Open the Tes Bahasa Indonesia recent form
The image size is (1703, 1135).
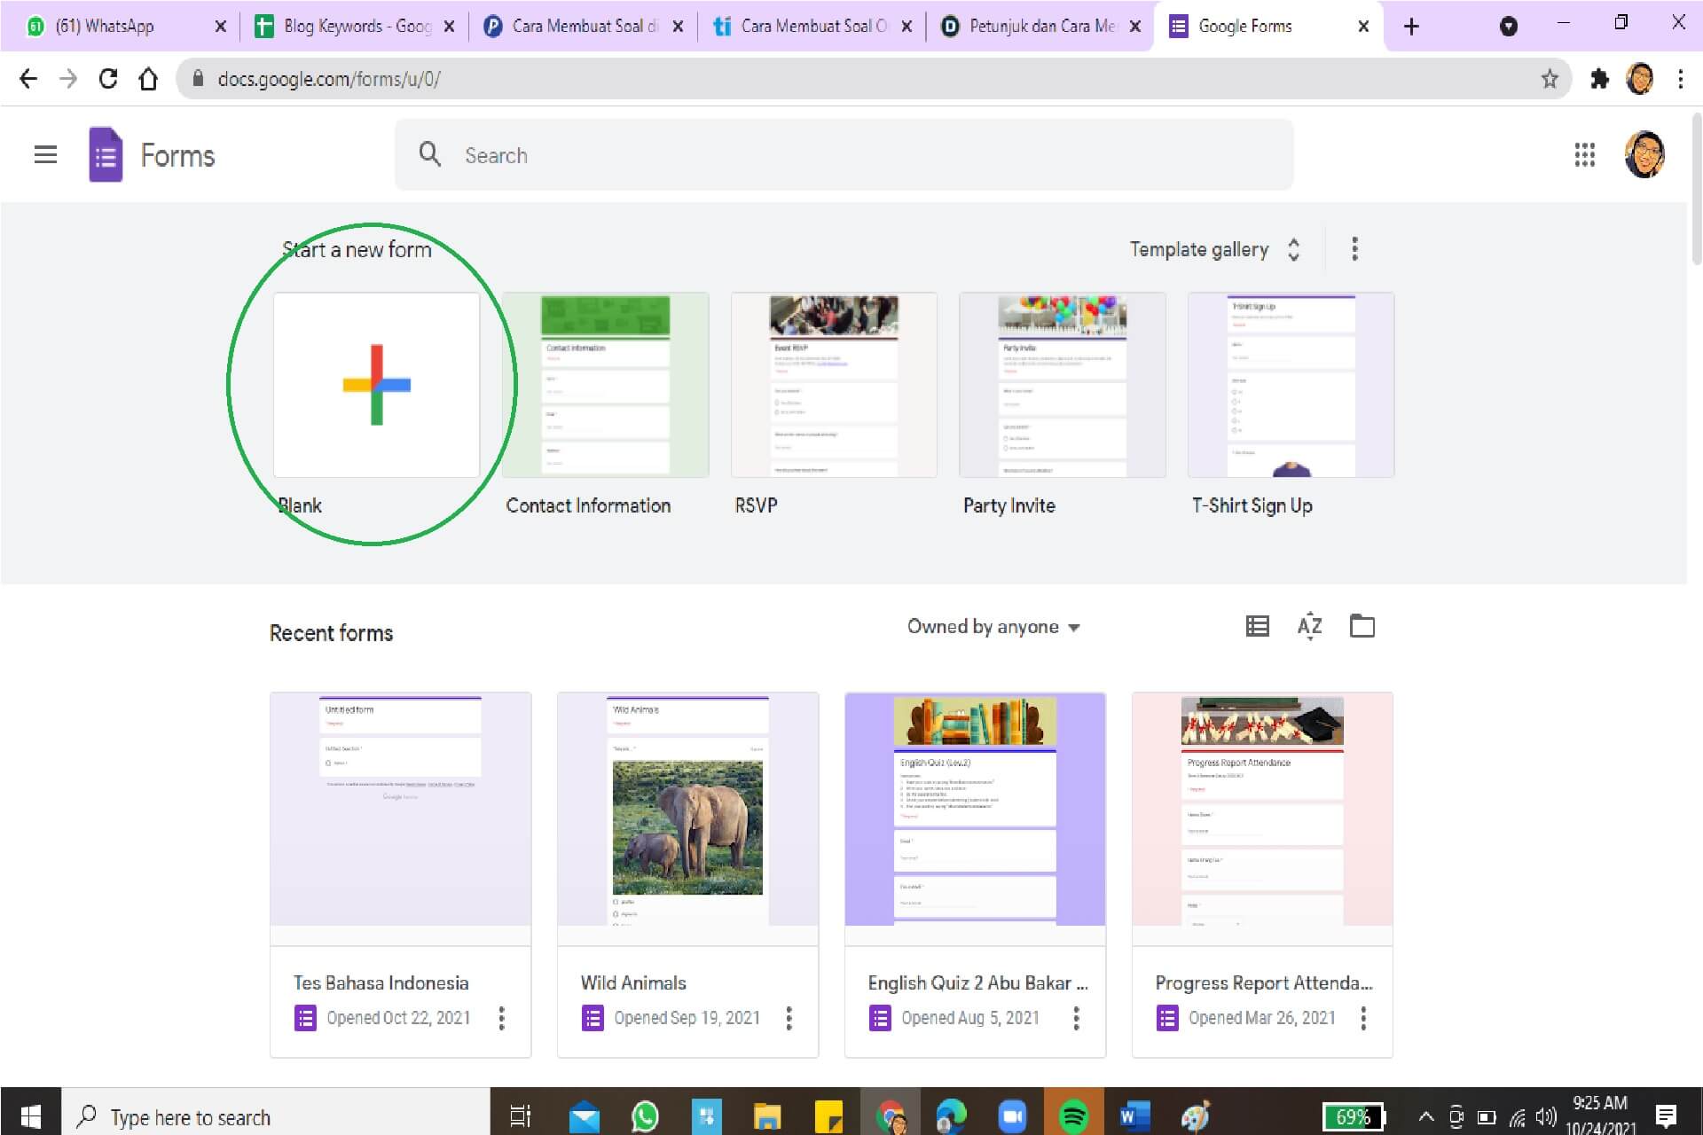coord(399,810)
